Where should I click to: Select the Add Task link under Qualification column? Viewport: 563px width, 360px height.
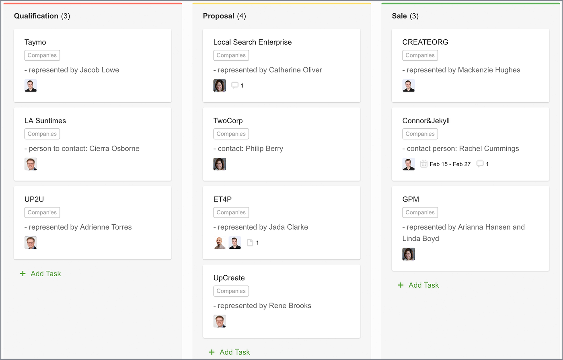point(46,273)
